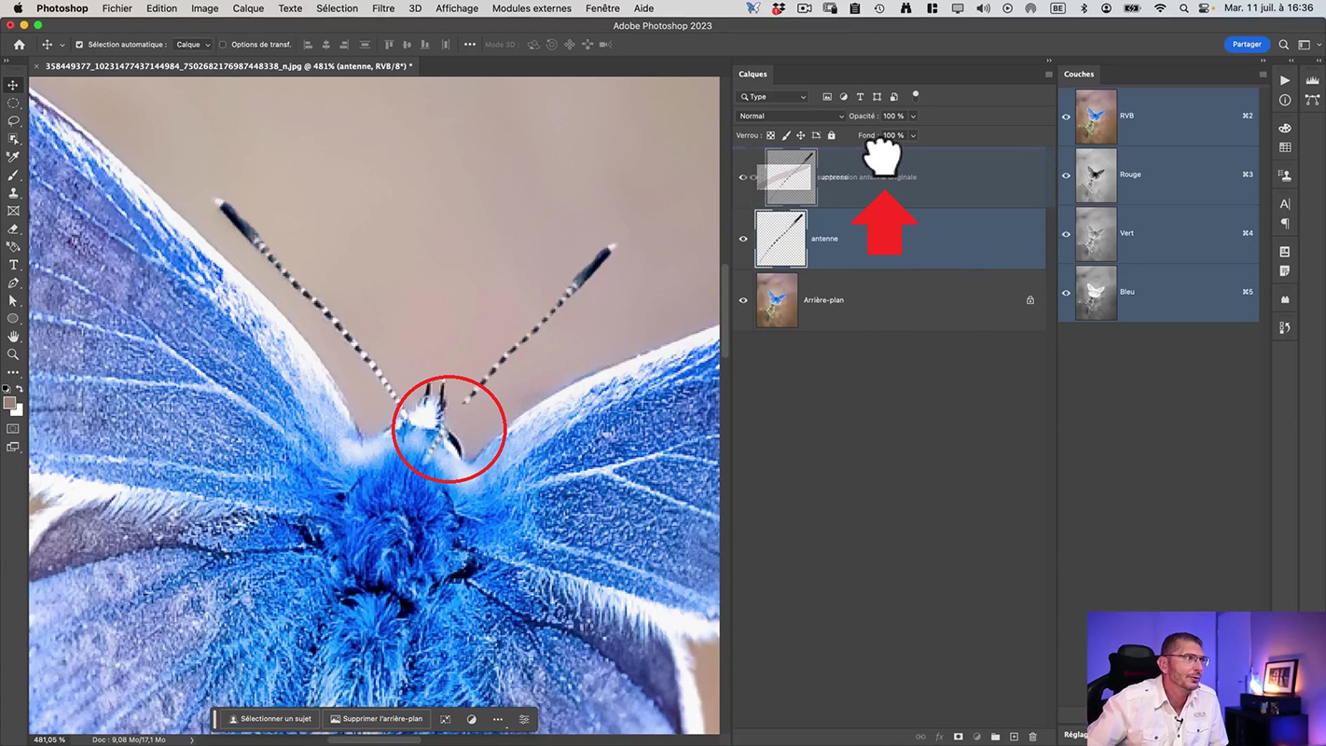
Task: Pick the Brush tool
Action: point(13,175)
